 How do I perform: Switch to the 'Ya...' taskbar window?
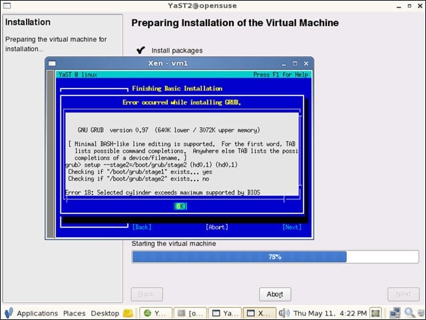225,313
